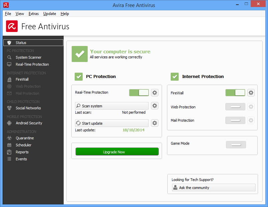Screen dimensions: 268x207
Task: Open the Quarantine section
Action: point(24,138)
